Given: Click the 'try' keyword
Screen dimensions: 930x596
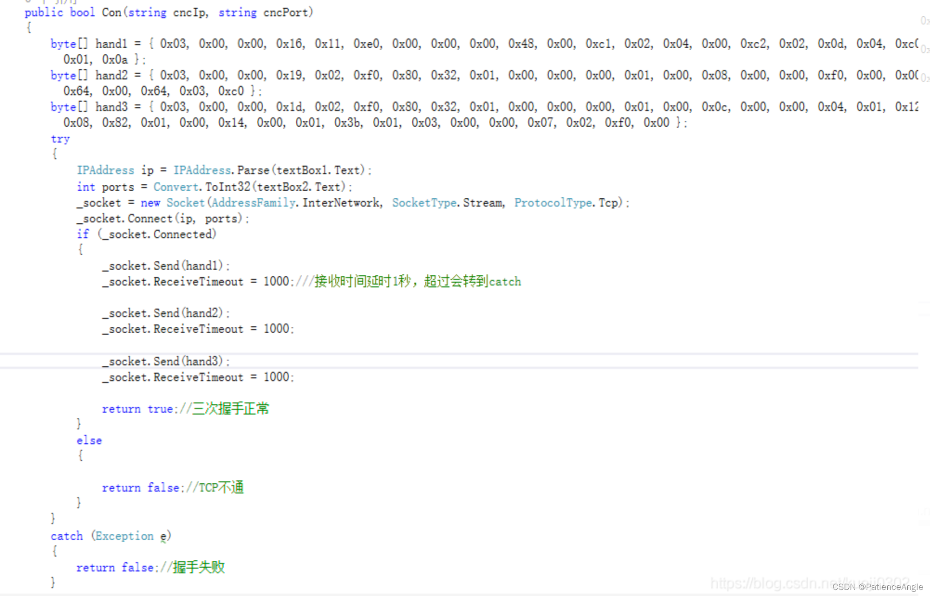Looking at the screenshot, I should [x=60, y=139].
